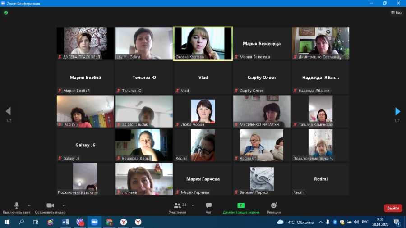Viewport: 406px width, 228px height.
Task: Expand the arrow next to Участники
Action: tap(193, 205)
